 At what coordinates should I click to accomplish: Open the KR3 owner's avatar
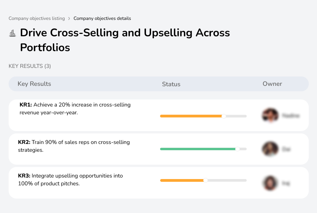point(269,183)
